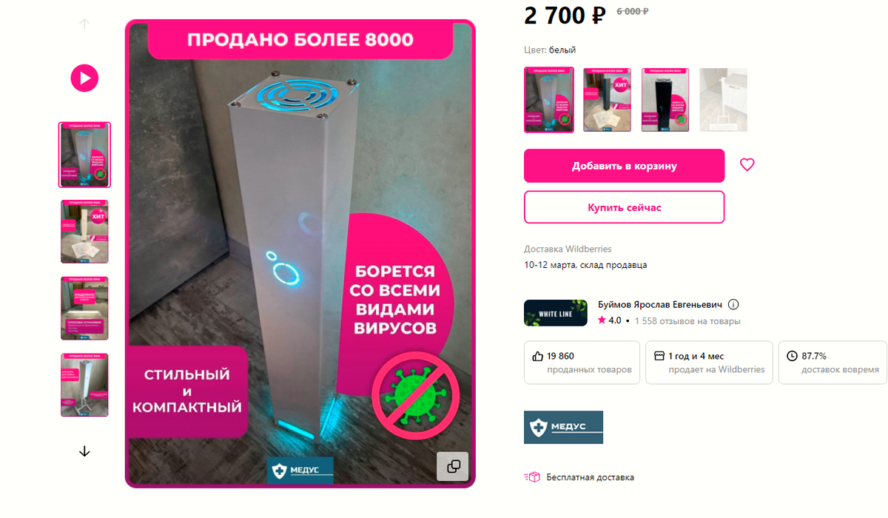This screenshot has height=518, width=888.
Task: Select second gallery thumbnail with ХИТ label
Action: tap(84, 232)
